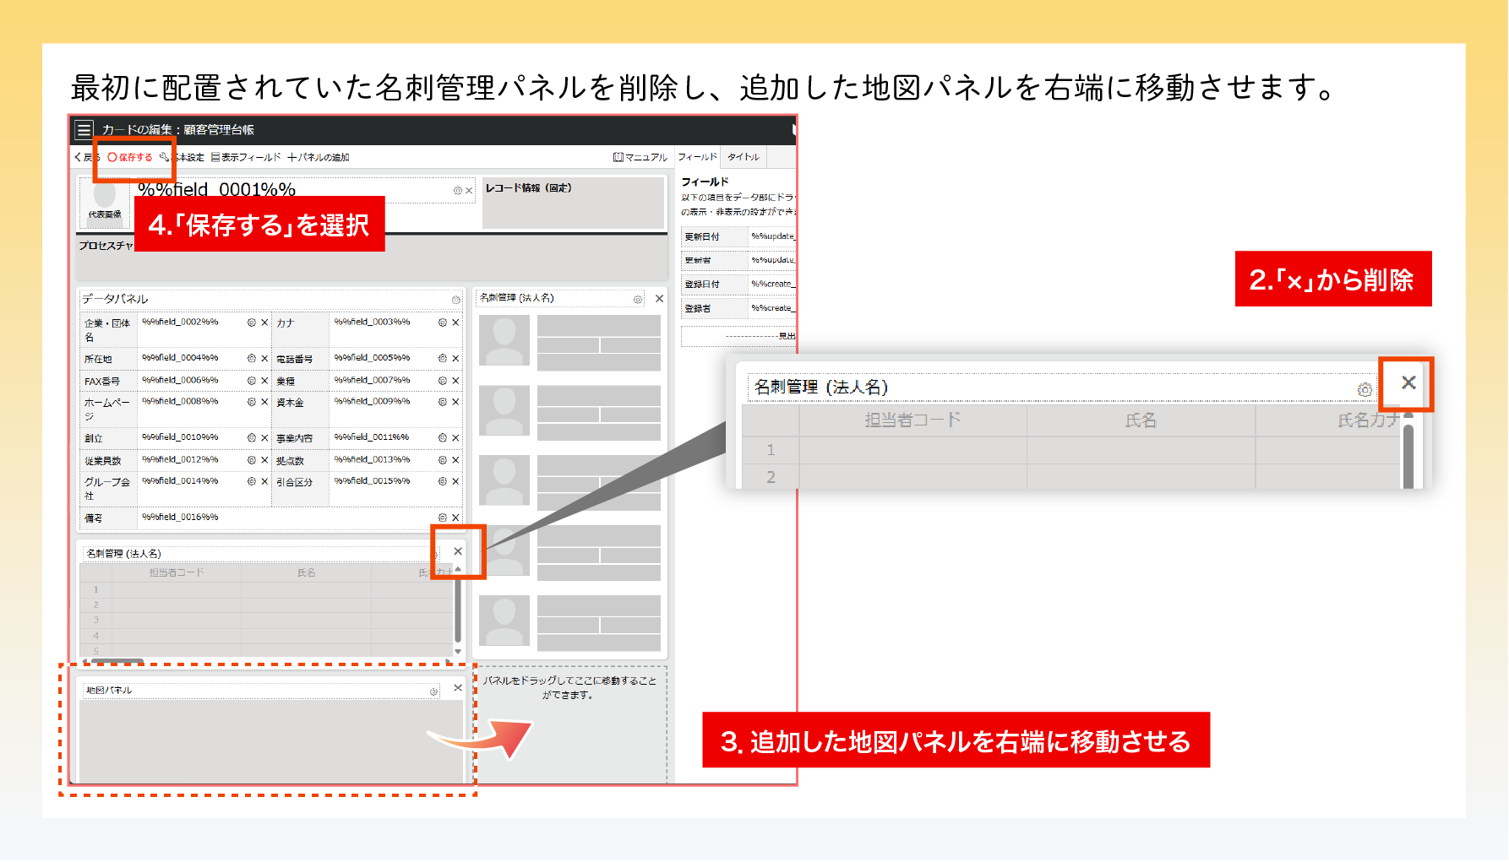Close the 地図パネル using its × icon
The width and height of the screenshot is (1509, 862).
pyautogui.click(x=458, y=688)
